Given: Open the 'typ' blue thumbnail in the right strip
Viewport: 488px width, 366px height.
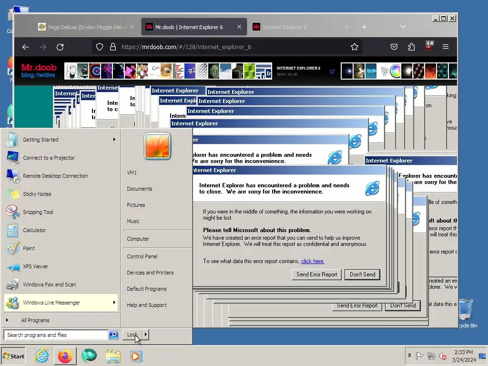Looking at the screenshot, I should pyautogui.click(x=371, y=71).
